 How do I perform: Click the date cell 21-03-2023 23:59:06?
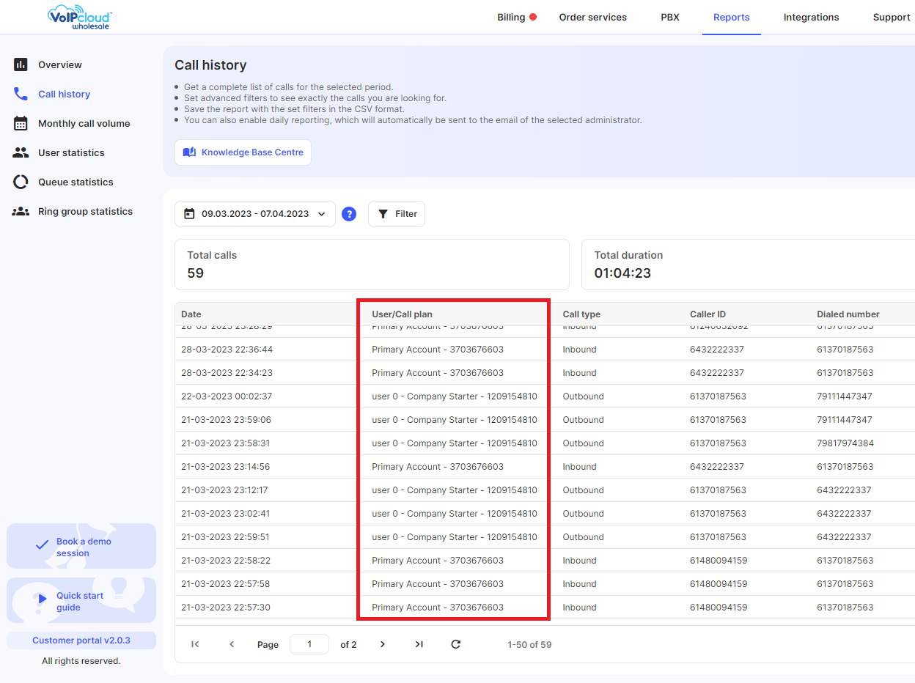[227, 420]
